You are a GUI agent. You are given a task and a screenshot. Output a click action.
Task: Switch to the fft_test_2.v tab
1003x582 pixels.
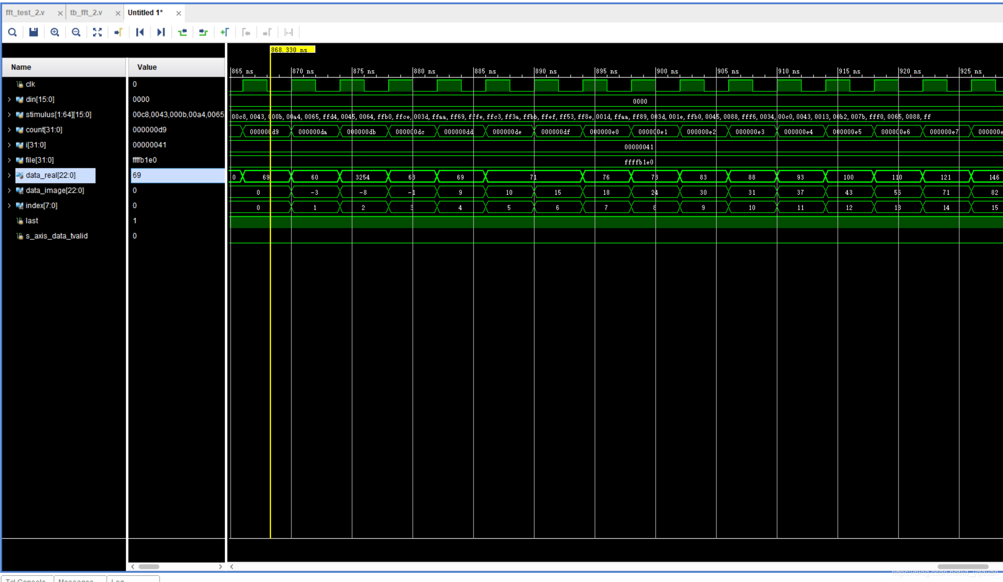(x=25, y=13)
